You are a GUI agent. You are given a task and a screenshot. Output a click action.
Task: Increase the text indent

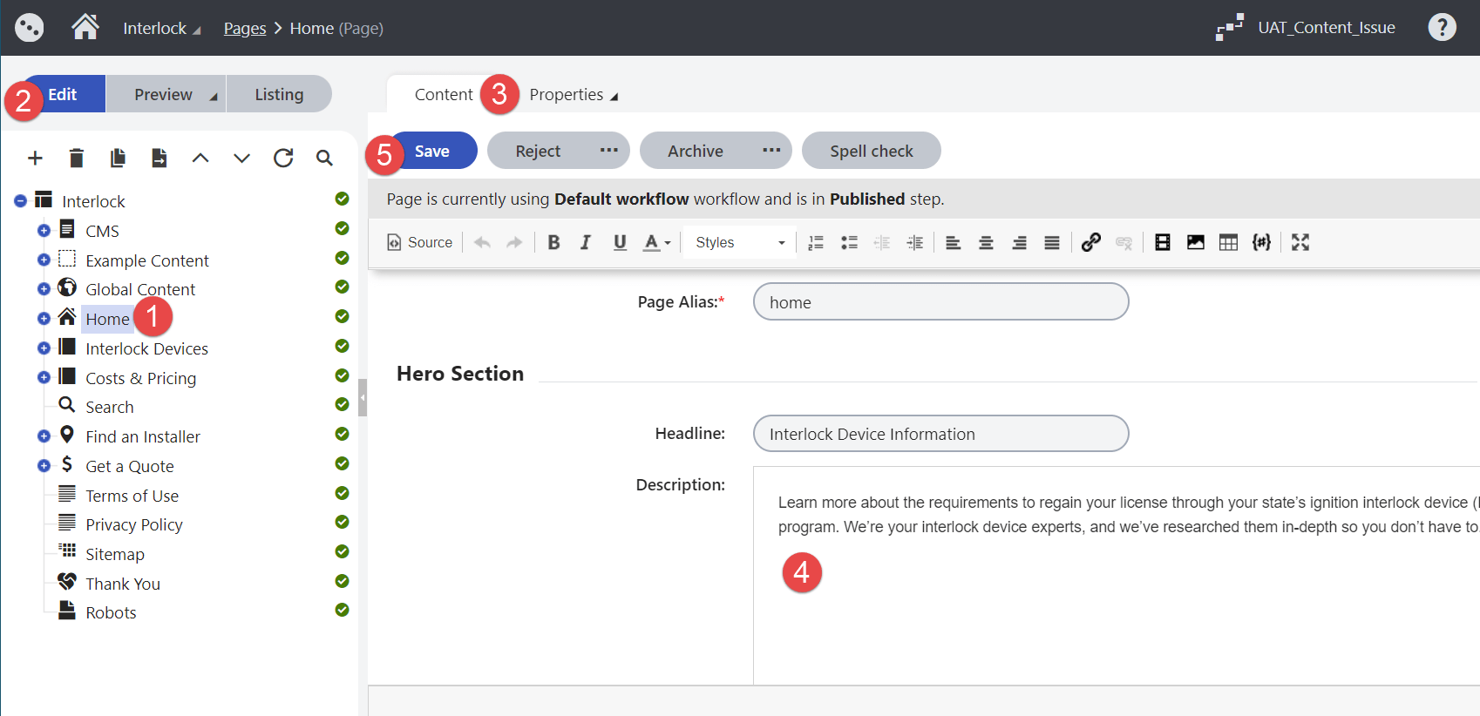click(x=915, y=242)
